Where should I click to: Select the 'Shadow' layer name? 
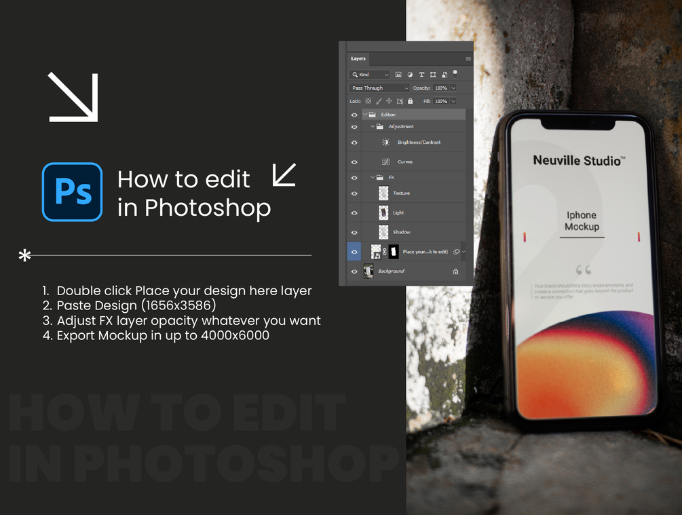[x=402, y=232]
